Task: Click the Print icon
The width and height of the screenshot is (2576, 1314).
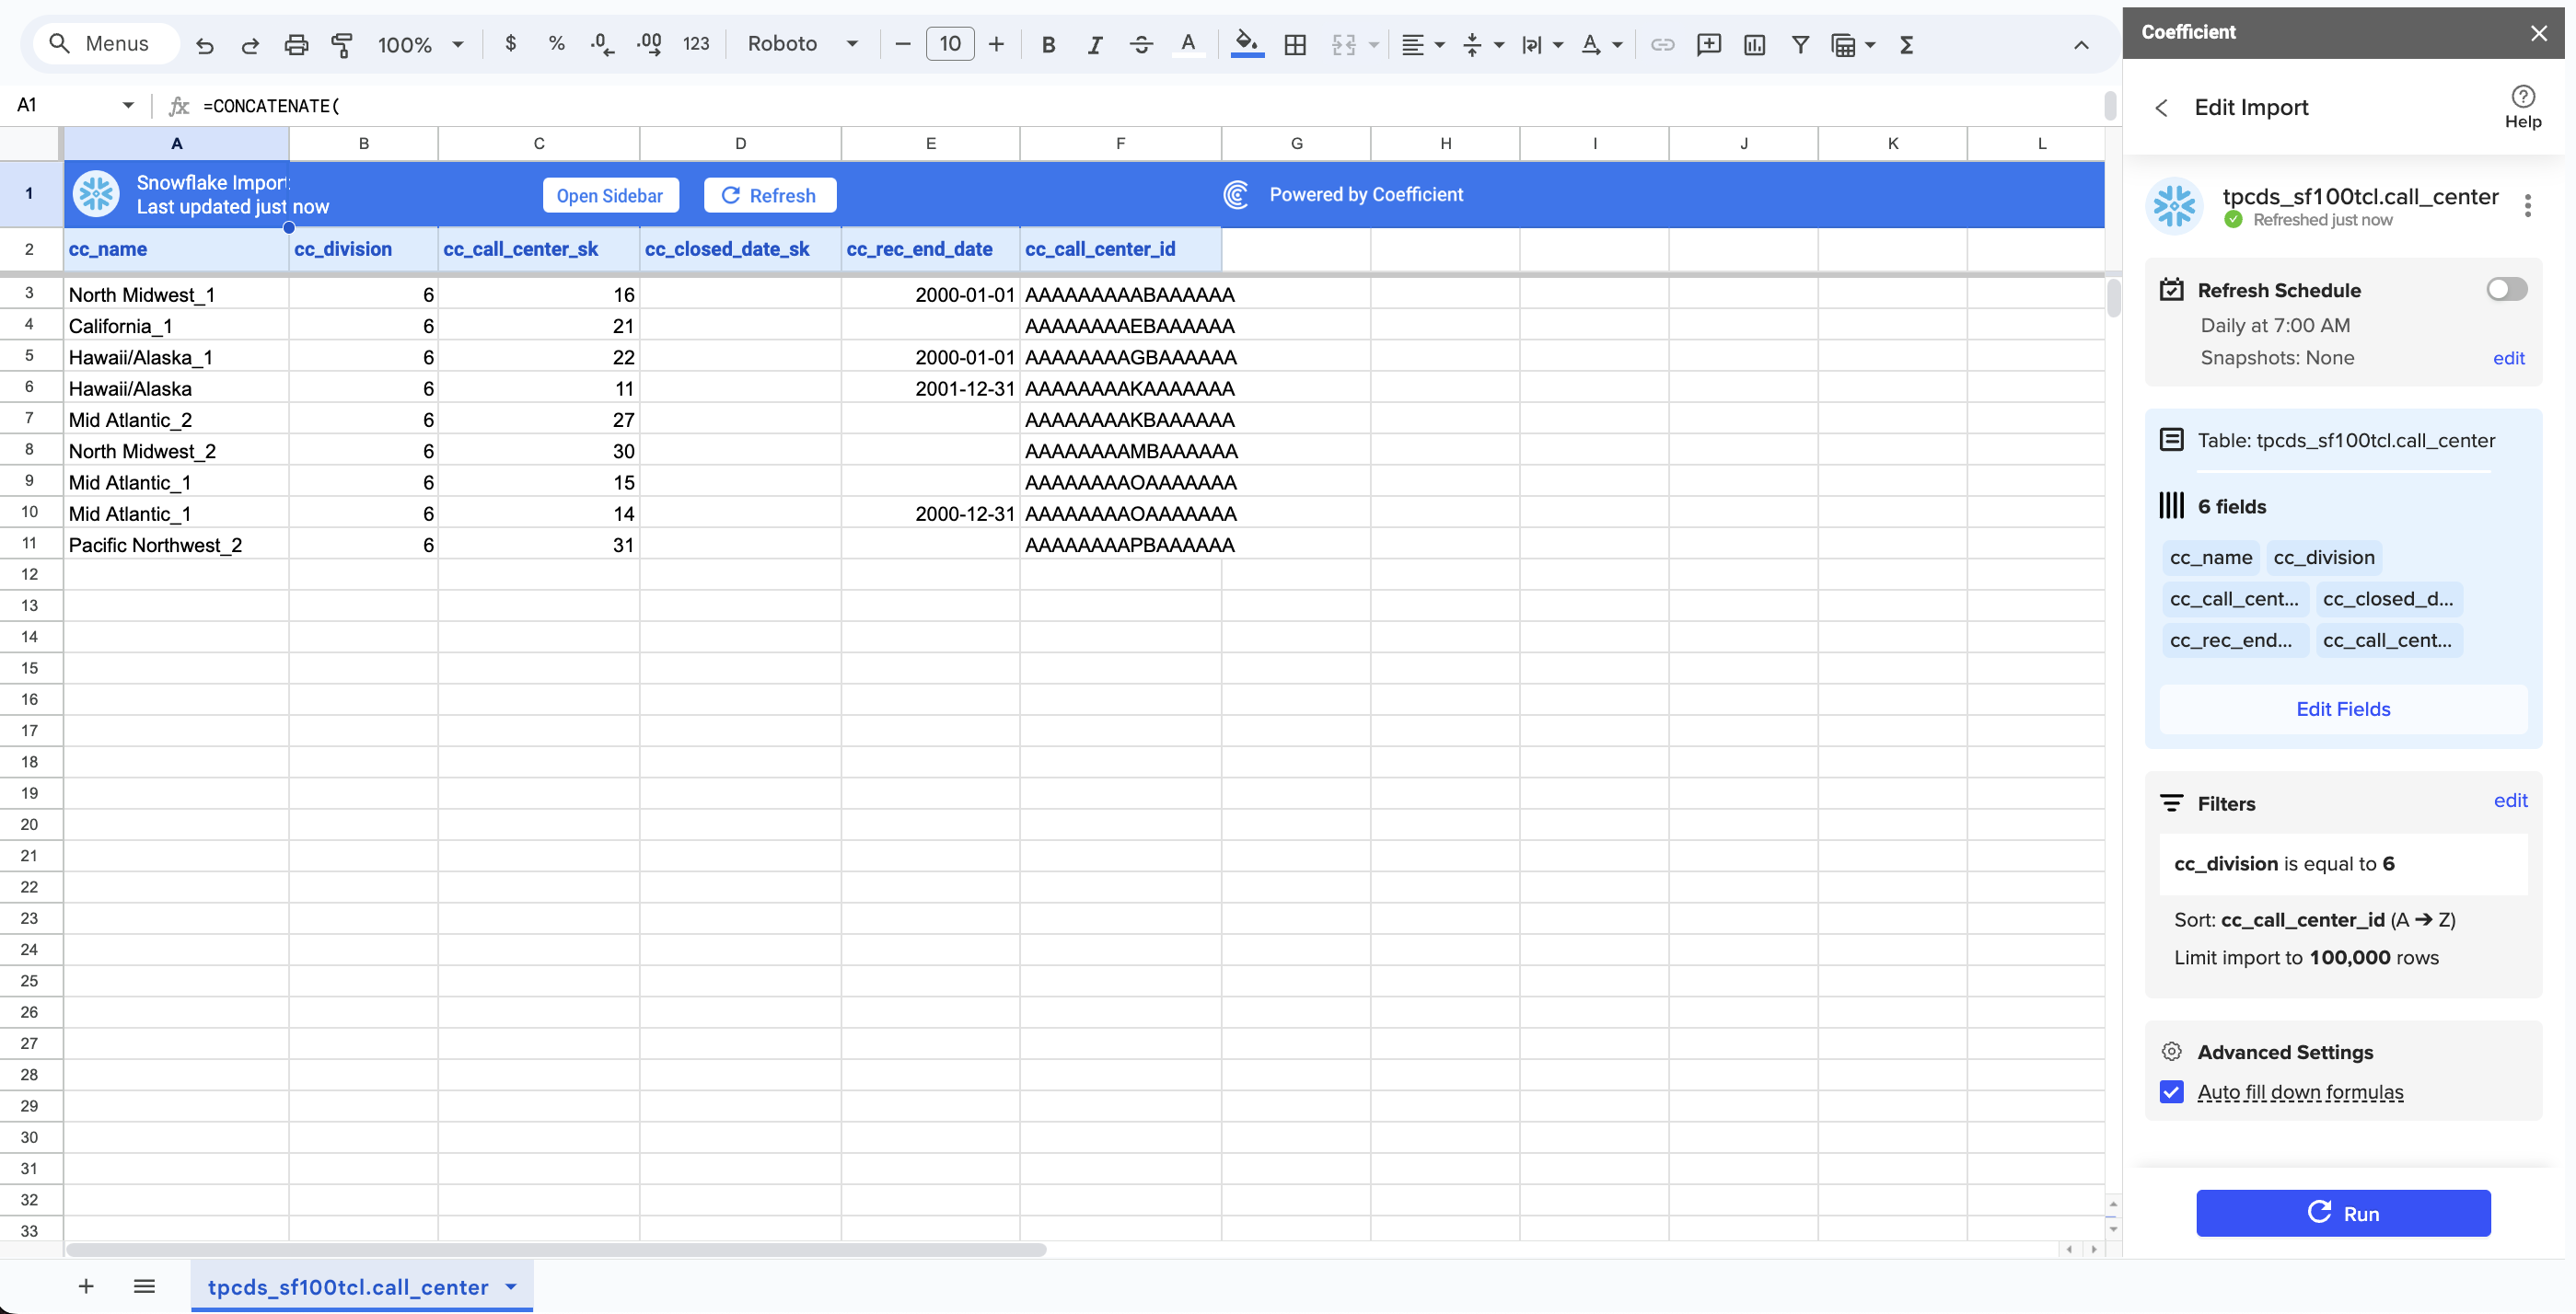Action: click(296, 45)
